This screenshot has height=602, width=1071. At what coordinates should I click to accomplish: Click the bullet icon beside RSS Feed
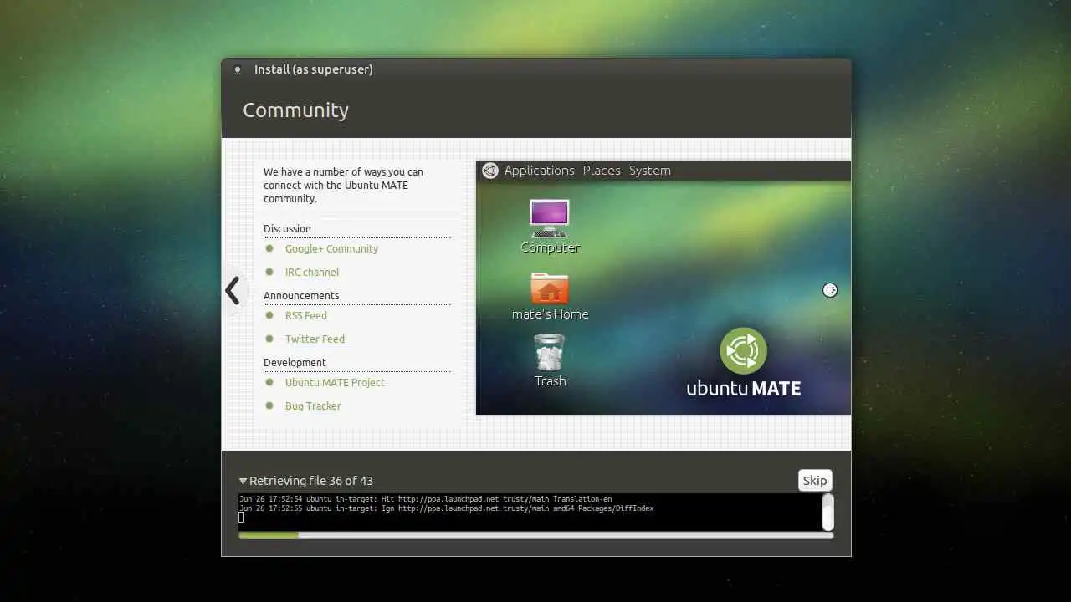click(269, 315)
